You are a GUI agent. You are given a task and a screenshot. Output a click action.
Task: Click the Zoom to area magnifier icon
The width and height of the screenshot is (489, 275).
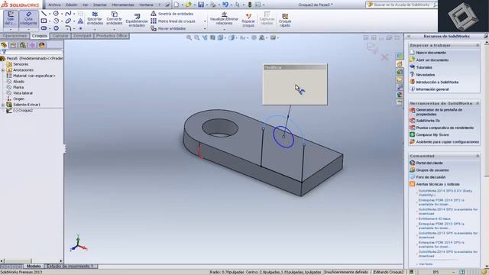pyautogui.click(x=197, y=37)
